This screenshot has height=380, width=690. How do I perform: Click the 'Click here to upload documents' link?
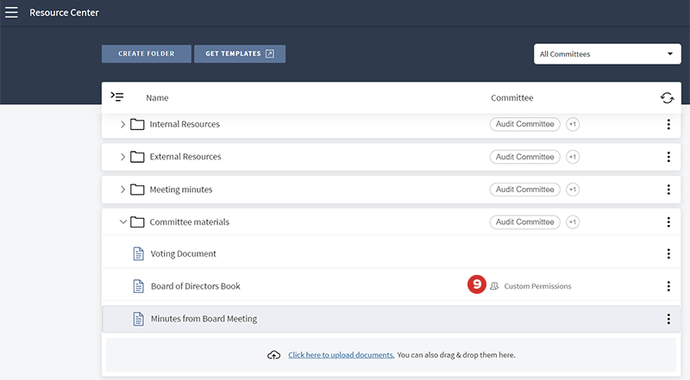point(342,355)
